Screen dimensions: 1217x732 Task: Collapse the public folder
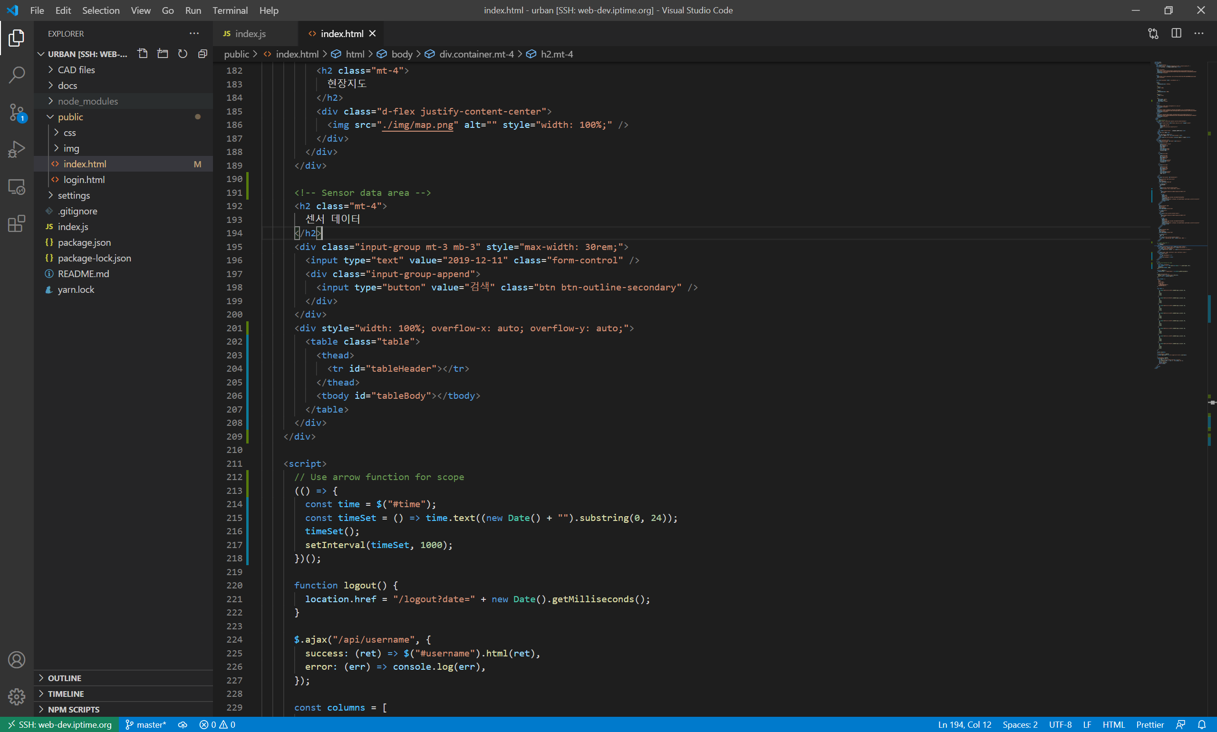[x=70, y=117]
